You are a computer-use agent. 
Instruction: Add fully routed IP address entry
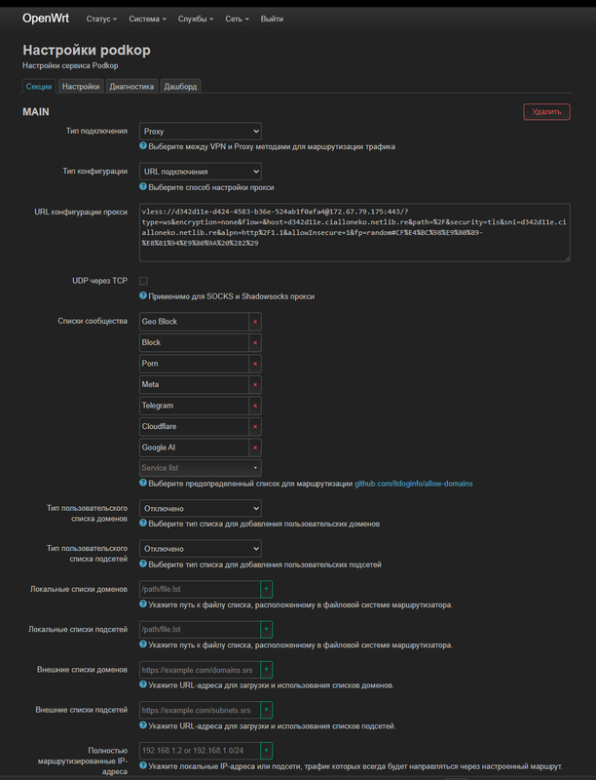click(266, 750)
